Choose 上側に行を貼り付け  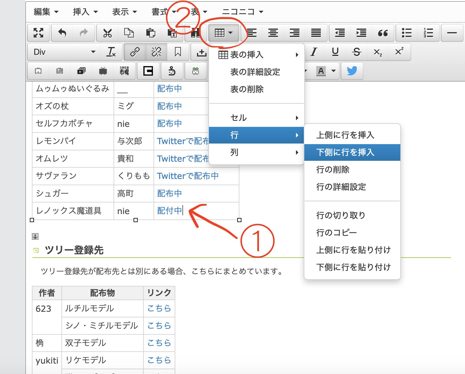pos(352,250)
